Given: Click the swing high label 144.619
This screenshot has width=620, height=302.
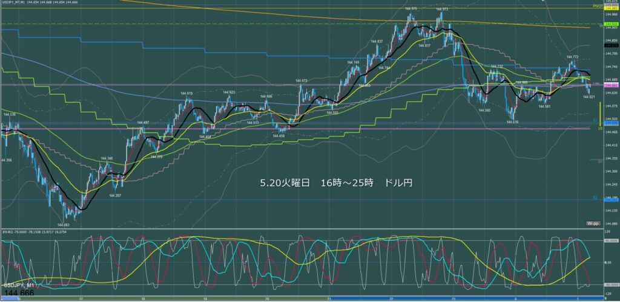Looking at the screenshot, I should (186, 94).
